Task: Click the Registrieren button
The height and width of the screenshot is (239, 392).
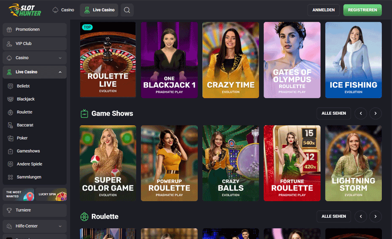Action: pos(362,10)
